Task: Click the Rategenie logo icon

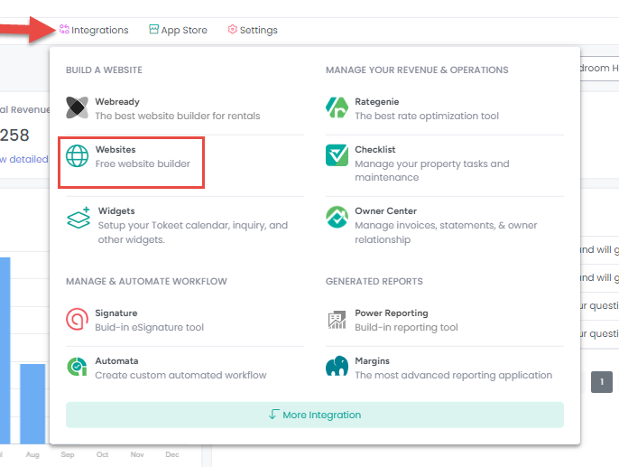Action: tap(337, 107)
